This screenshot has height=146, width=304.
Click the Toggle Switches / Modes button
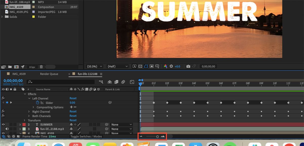[x=86, y=136]
